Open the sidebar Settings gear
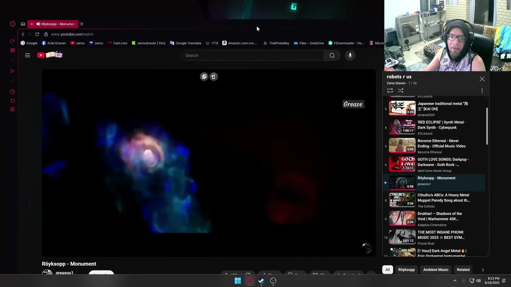 click(x=12, y=109)
